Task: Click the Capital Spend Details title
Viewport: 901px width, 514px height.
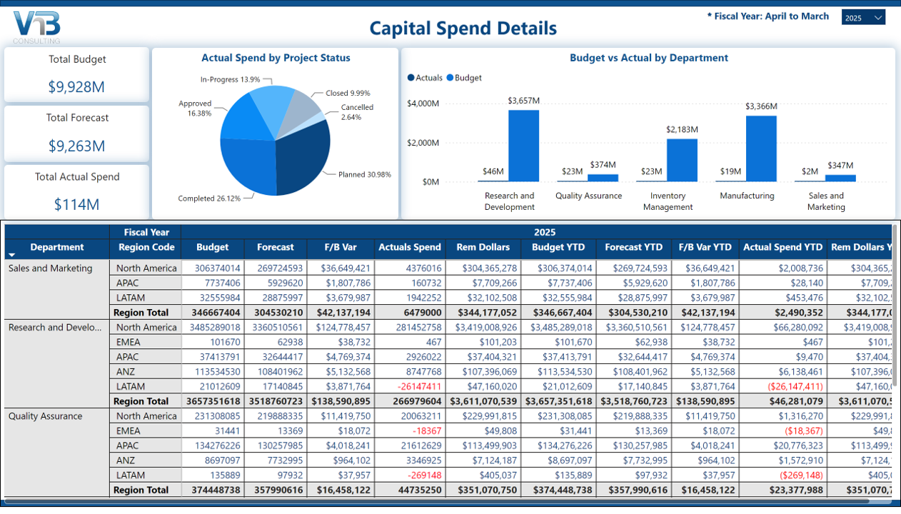Action: pyautogui.click(x=463, y=29)
